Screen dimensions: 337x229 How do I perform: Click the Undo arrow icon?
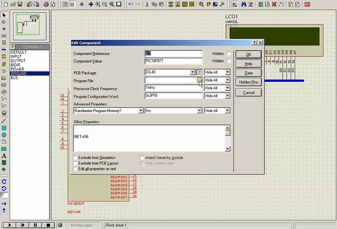131,4
